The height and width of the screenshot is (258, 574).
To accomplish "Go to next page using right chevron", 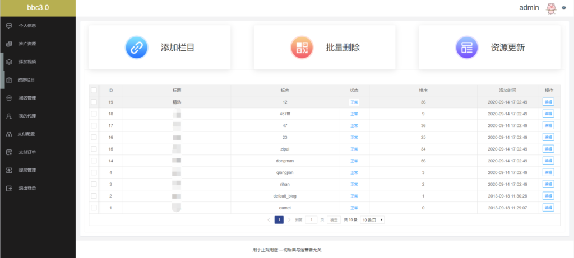I will click(x=289, y=220).
